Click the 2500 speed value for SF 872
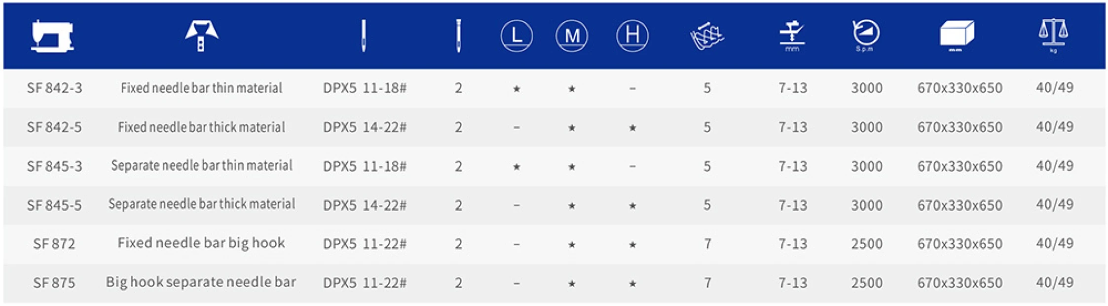Viewport: 1108px width, 306px height. pos(867,244)
